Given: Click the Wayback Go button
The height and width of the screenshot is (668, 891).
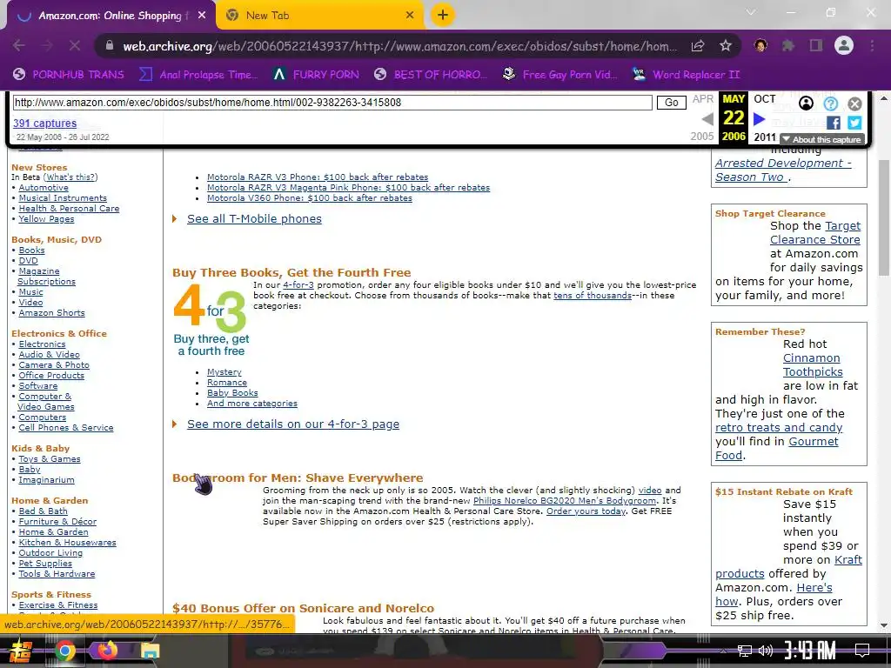Looking at the screenshot, I should [x=671, y=103].
